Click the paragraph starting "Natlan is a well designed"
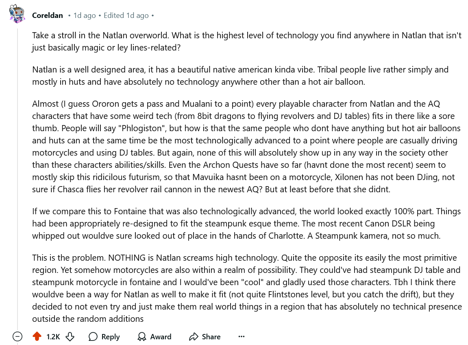The height and width of the screenshot is (345, 468). point(240,75)
